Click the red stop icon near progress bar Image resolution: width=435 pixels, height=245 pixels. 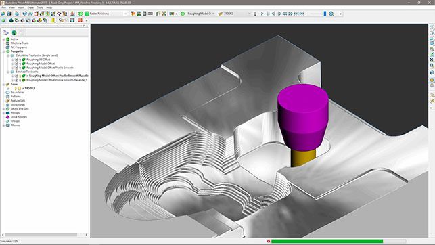point(269,241)
